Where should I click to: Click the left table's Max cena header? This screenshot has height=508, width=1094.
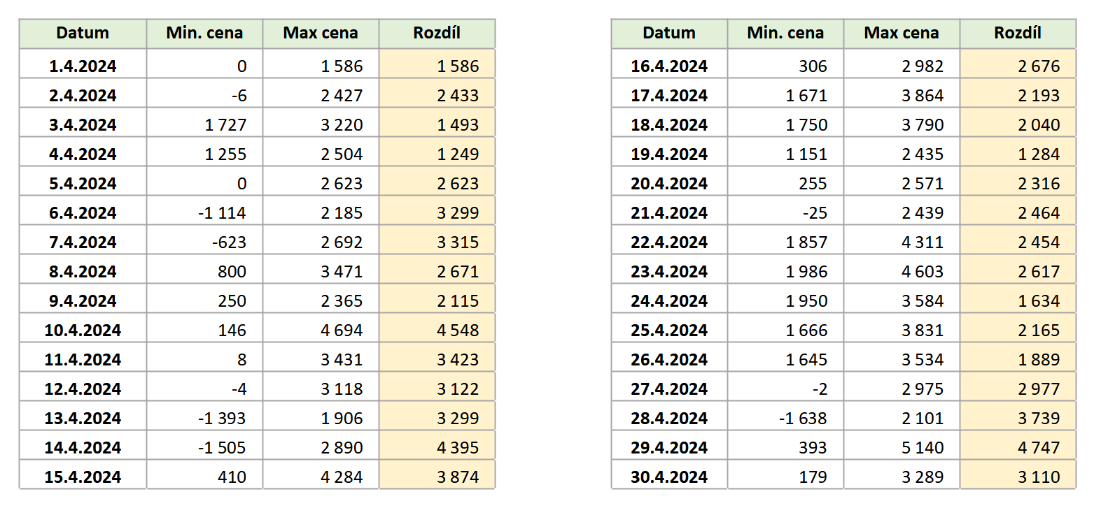[321, 33]
